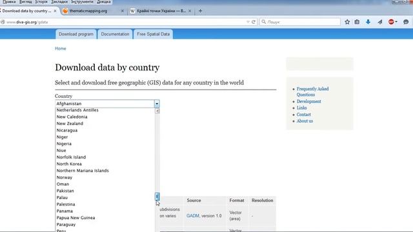
Task: Click the site identity globe icon in address bar
Action: pyautogui.click(x=3, y=22)
